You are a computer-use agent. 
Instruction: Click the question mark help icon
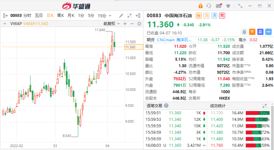166,105
